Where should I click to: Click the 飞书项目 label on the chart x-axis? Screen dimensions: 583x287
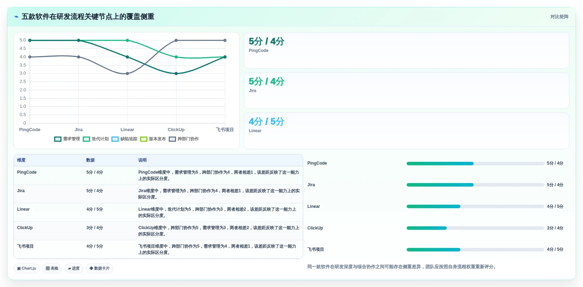pos(225,130)
